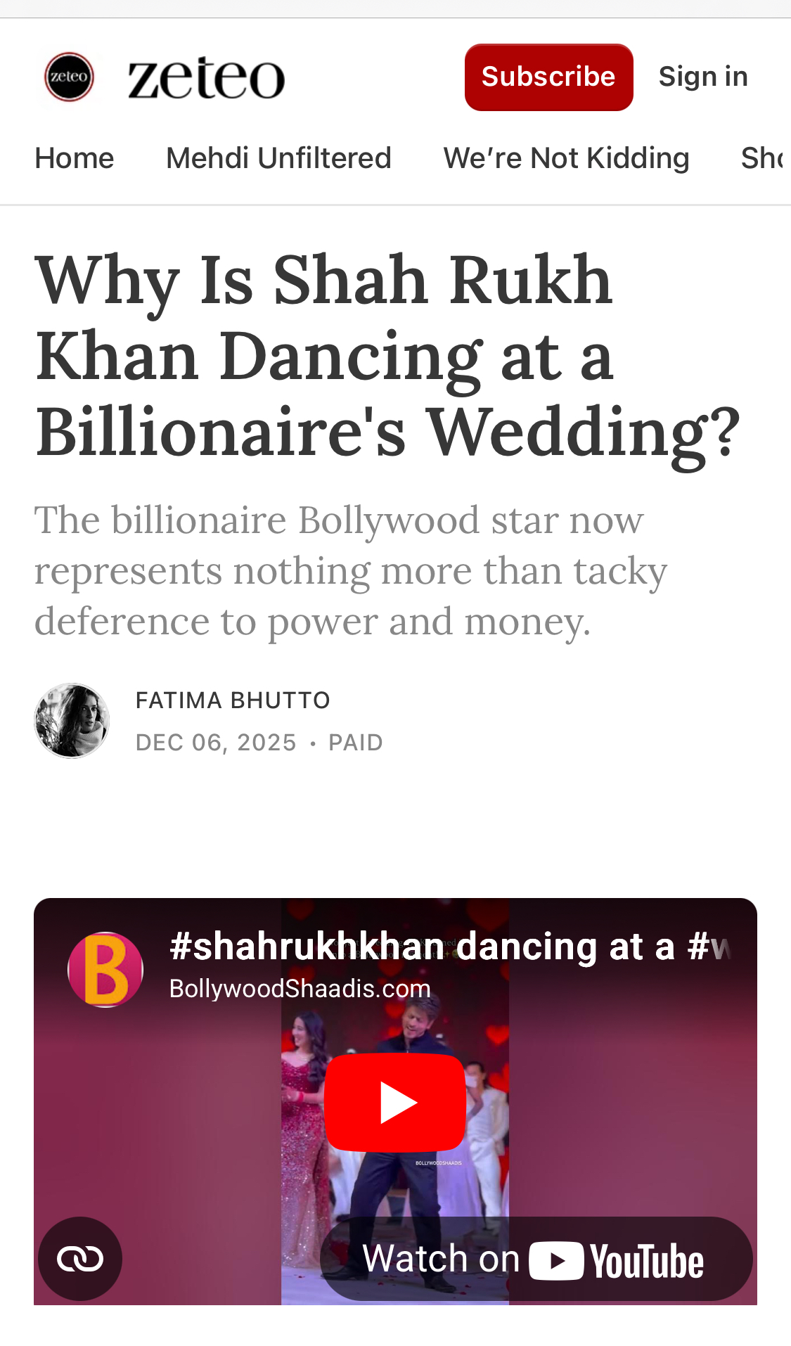Open the Mehdi Unfiltered tab

point(278,158)
